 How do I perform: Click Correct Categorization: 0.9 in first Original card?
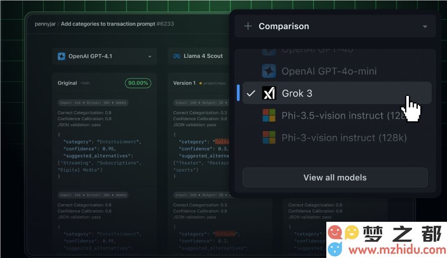click(x=84, y=113)
